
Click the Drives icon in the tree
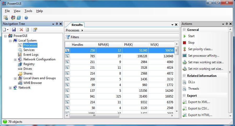[x=20, y=69]
